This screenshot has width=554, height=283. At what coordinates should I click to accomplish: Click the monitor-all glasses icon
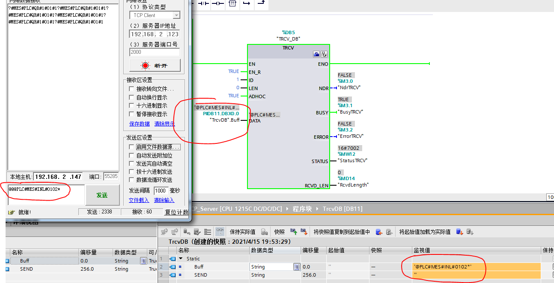220,232
